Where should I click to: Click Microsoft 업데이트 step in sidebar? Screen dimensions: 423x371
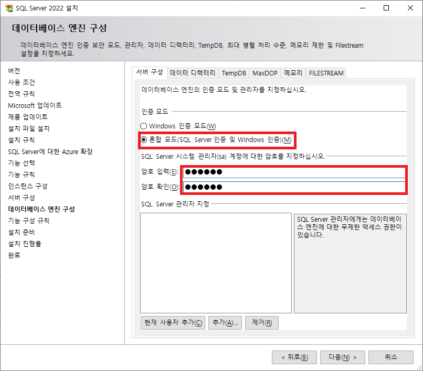pyautogui.click(x=35, y=105)
